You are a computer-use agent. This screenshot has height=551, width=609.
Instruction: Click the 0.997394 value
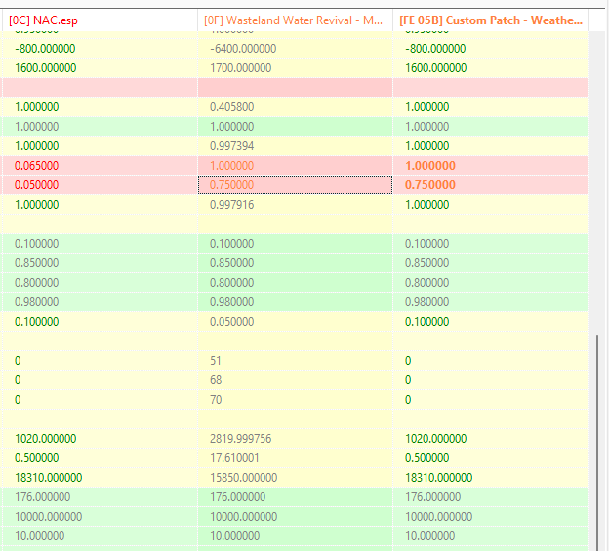232,146
